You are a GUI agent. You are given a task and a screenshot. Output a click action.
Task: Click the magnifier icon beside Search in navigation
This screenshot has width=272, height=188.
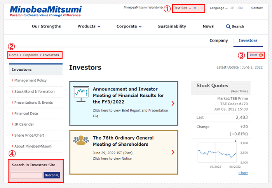pyautogui.click(x=228, y=26)
